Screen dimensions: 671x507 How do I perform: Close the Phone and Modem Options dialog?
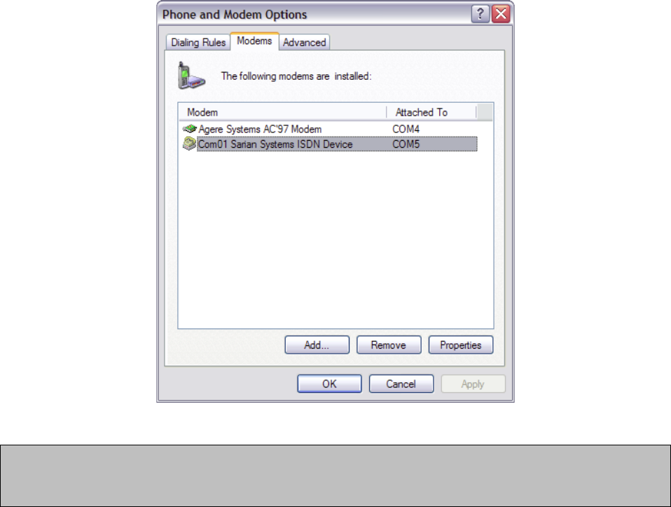point(501,14)
